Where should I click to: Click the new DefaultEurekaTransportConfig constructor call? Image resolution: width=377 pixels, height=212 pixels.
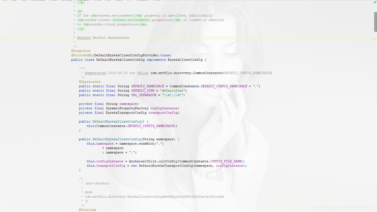coord(166,166)
